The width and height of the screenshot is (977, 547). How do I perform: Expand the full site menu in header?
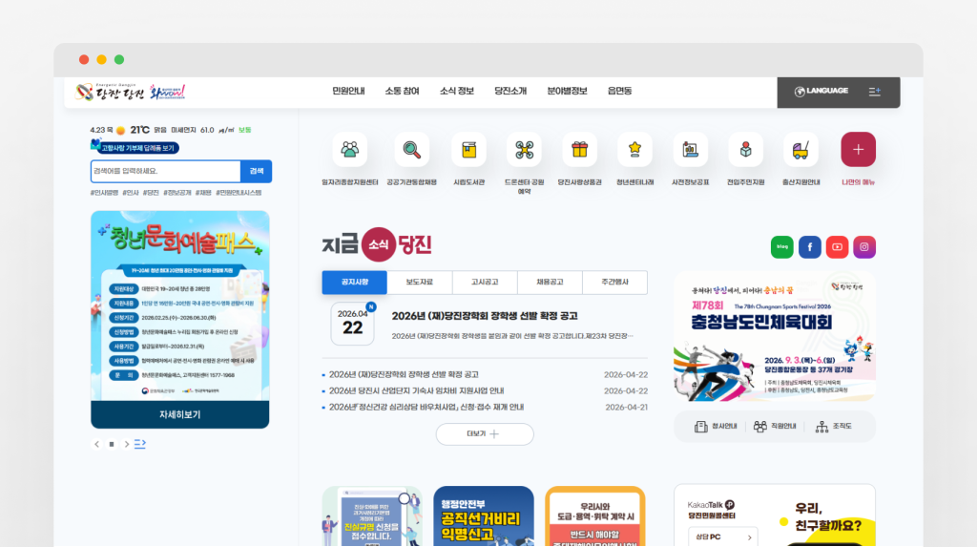(875, 91)
